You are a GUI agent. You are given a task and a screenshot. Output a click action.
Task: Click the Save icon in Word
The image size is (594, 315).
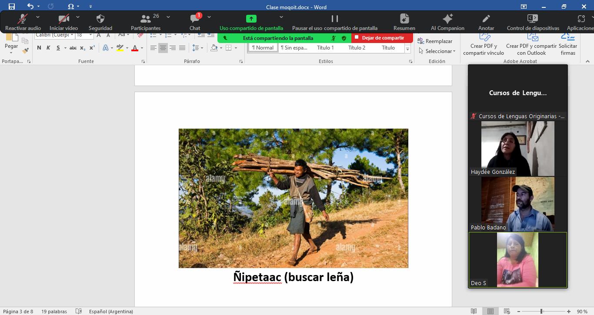coord(12,7)
